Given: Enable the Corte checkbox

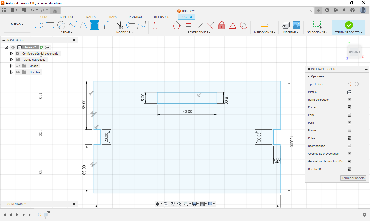Looking at the screenshot, I should click(349, 115).
